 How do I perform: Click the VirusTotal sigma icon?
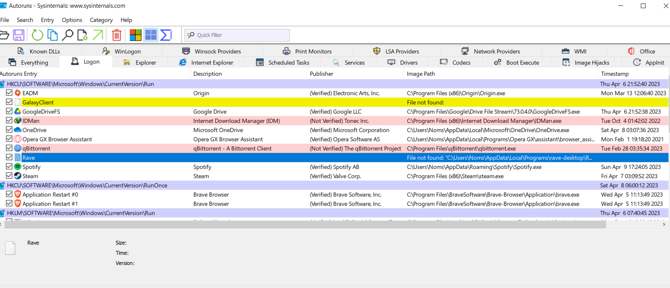coord(166,35)
